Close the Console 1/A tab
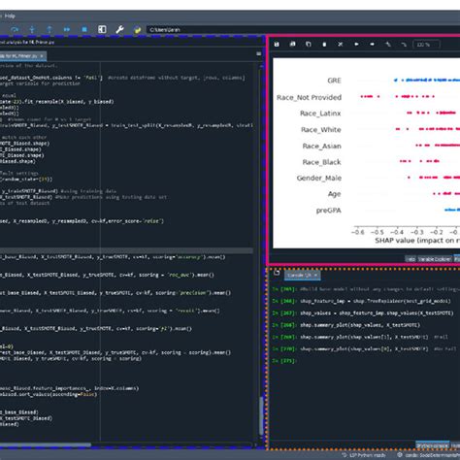The image size is (460, 460). 316,275
